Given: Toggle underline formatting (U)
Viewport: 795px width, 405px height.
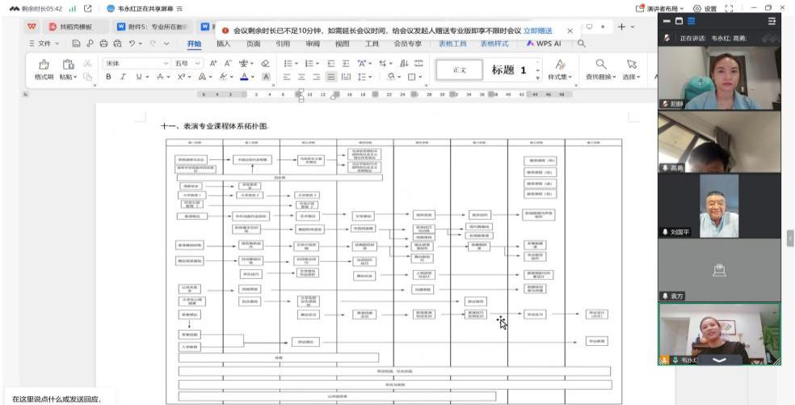Looking at the screenshot, I should 139,78.
